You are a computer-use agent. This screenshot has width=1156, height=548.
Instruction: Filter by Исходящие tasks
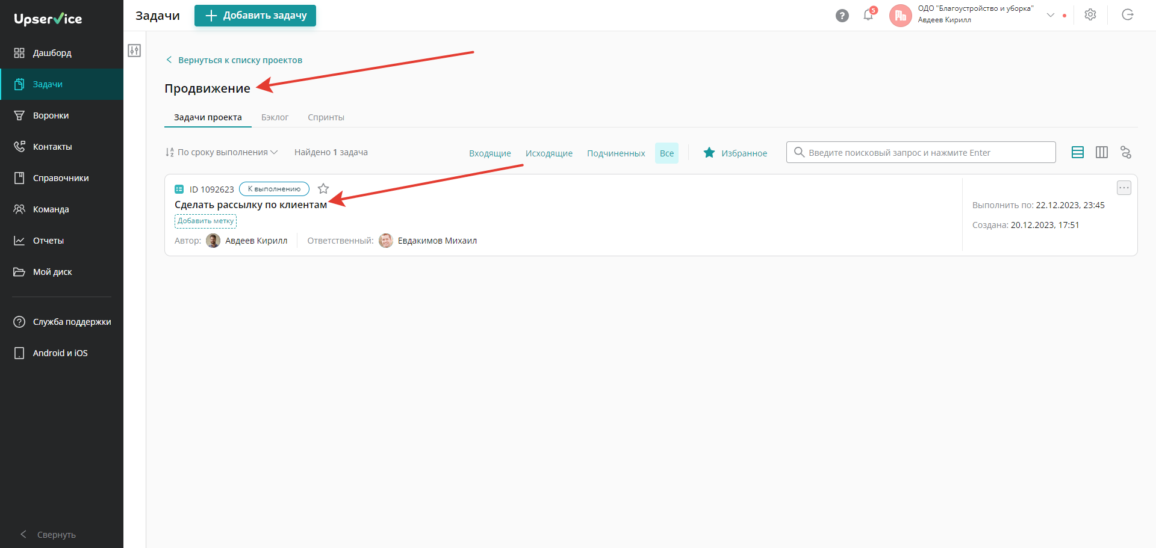(x=549, y=153)
